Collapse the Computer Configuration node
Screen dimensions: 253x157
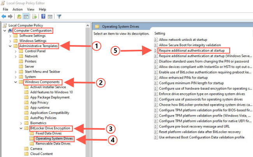5,31
